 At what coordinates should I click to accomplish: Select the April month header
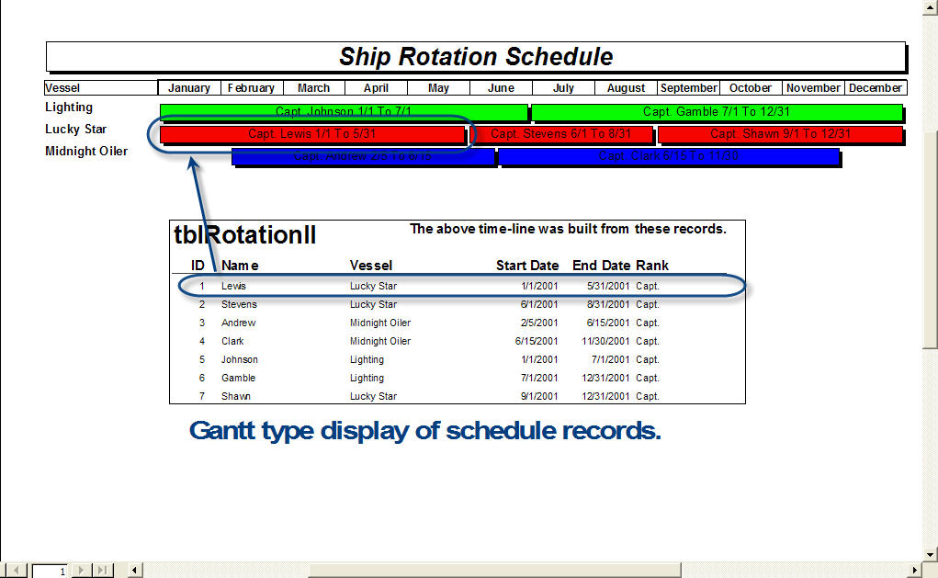pos(376,88)
